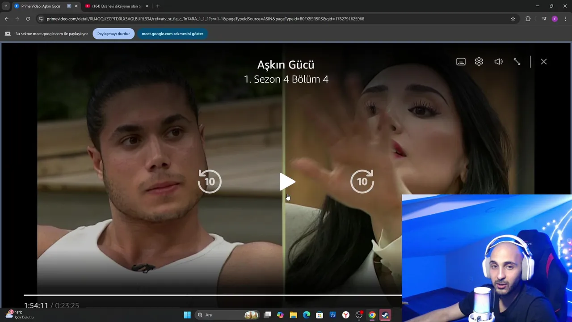Open Yandex Browser from the taskbar
The width and height of the screenshot is (572, 322).
click(x=346, y=315)
